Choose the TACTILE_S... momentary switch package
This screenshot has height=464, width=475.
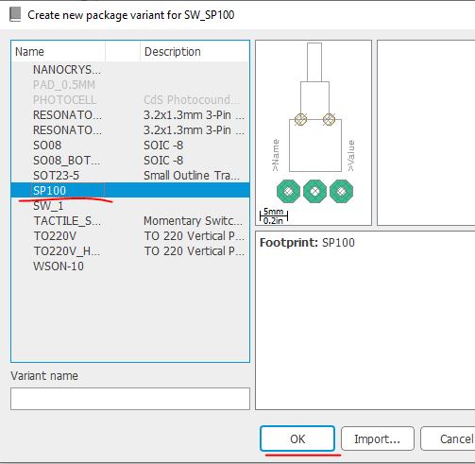pyautogui.click(x=130, y=221)
